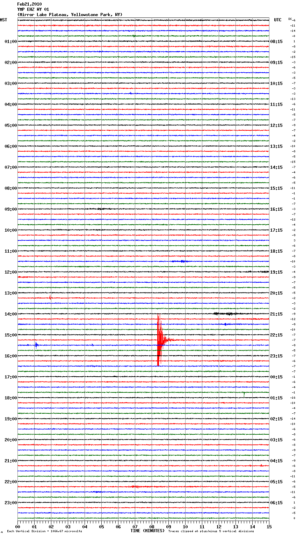Screen dimensions: 297x536
Task: Click the Traces clipped footnote
Action: (211, 531)
